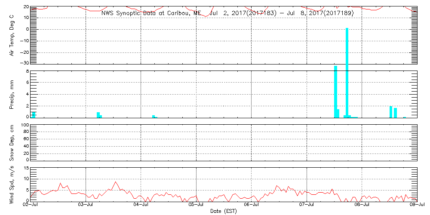Select the 08-Jul date tick label
The height and width of the screenshot is (215, 430).
(362, 206)
